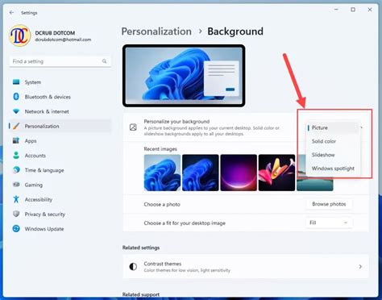
Task: Select the Personalization label in sidebar
Action: point(42,126)
